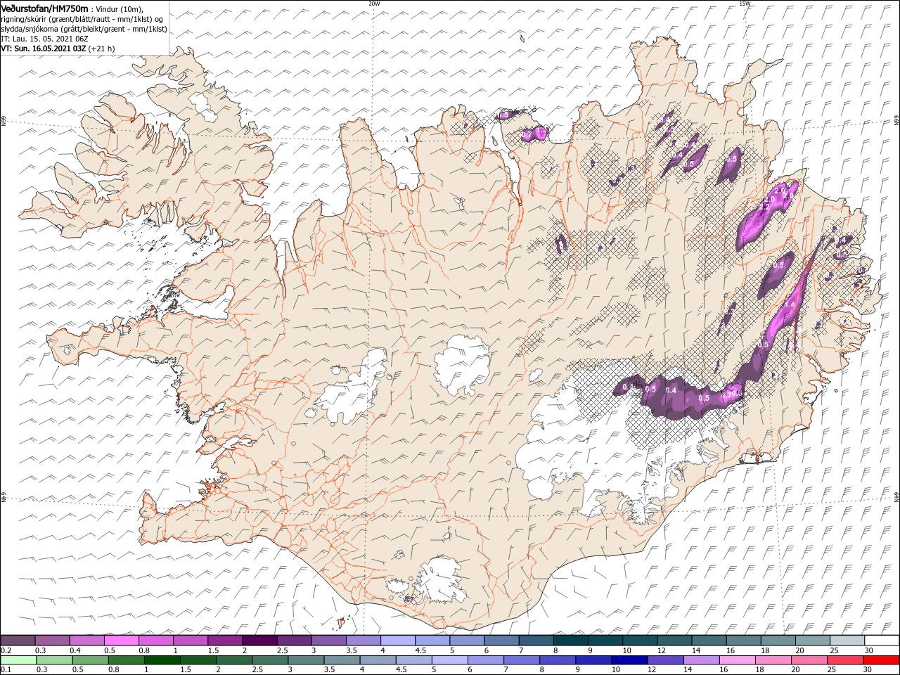Click the 'slydda/snjókoma' legend description line
Image resolution: width=900 pixels, height=675 pixels.
84,29
